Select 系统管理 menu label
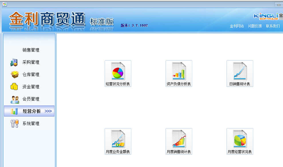Screen dimensions: 283x167 point(31,123)
